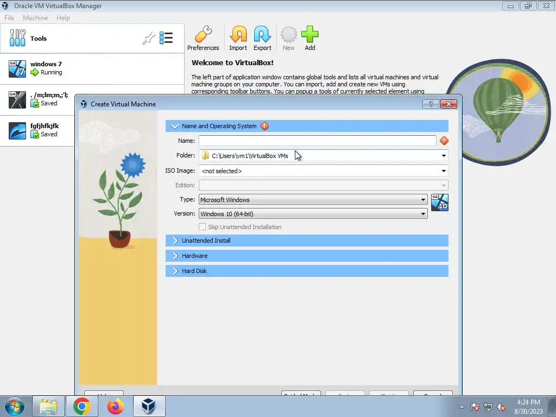Open File Explorer from taskbar
The width and height of the screenshot is (556, 417).
48,406
